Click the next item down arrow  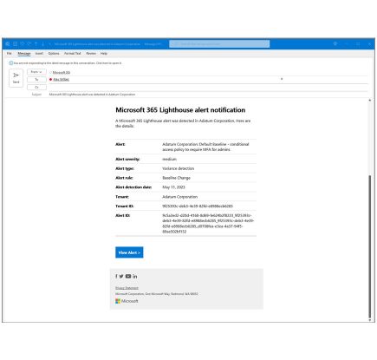(x=42, y=44)
